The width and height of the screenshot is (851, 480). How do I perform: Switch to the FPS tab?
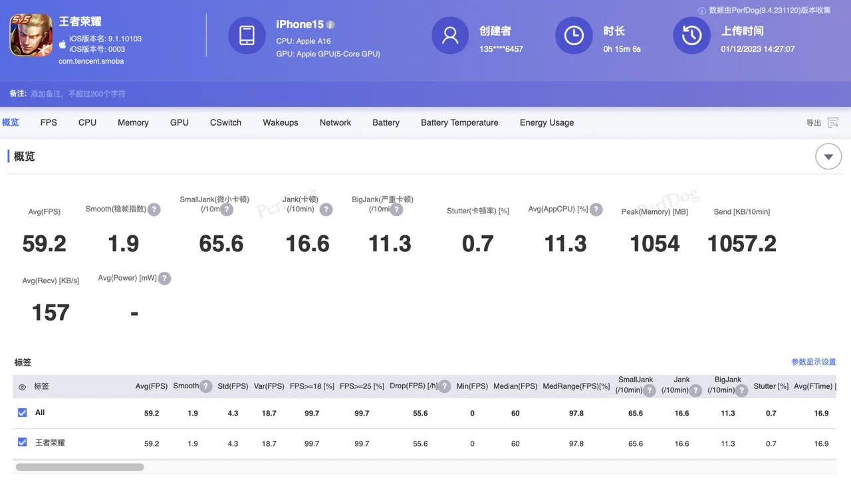[x=49, y=123]
